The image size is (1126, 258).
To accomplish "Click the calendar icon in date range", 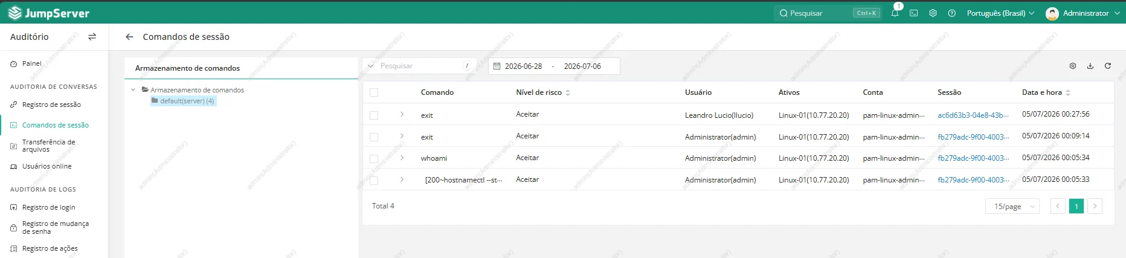I will click(497, 66).
